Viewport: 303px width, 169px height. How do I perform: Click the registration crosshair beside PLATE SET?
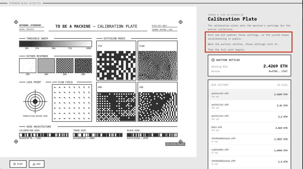(181, 22)
